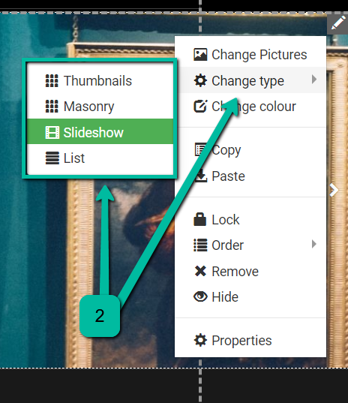Select Copy in the context menu
Screen dimensions: 348x403
click(x=250, y=150)
